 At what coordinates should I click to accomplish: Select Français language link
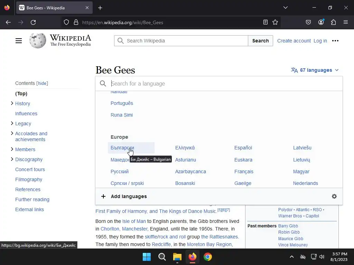[x=244, y=171]
